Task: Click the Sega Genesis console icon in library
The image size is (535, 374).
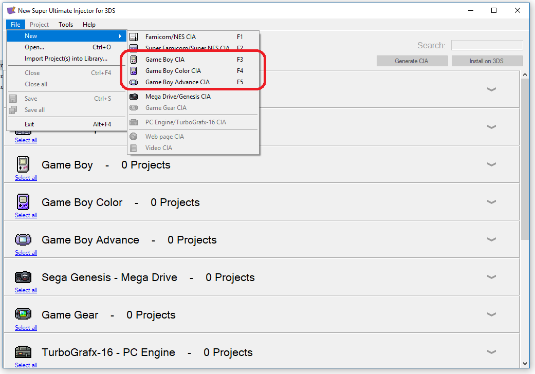Action: (23, 277)
